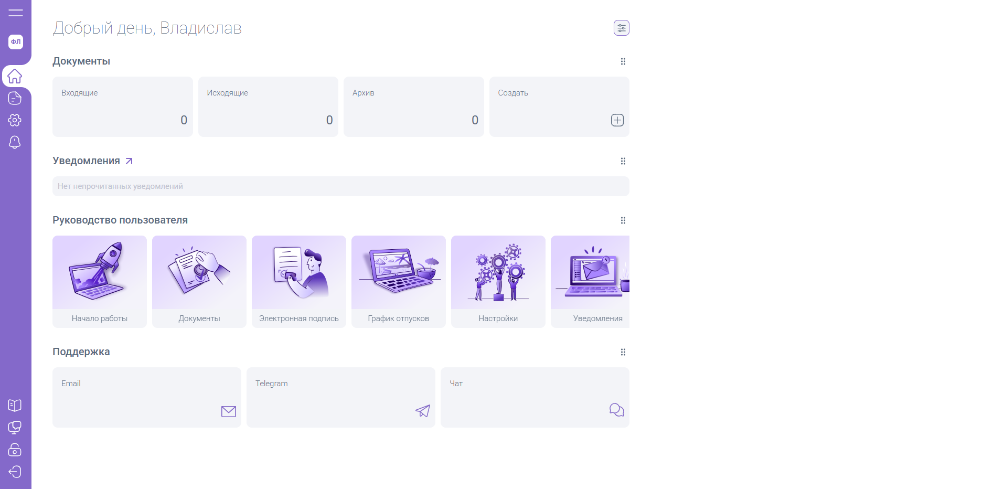Open the hamburger menu in sidebar
Screen dimensions: 1004x489
[15, 13]
